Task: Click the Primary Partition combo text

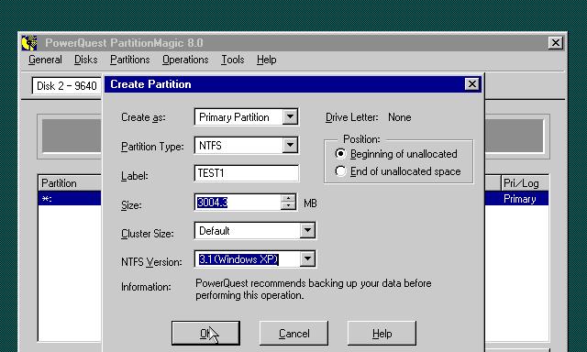Action: pos(234,117)
